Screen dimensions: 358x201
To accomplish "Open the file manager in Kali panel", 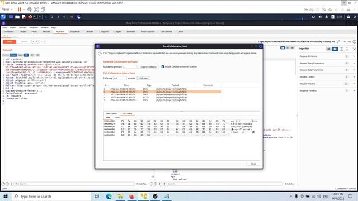I will point(17,17).
